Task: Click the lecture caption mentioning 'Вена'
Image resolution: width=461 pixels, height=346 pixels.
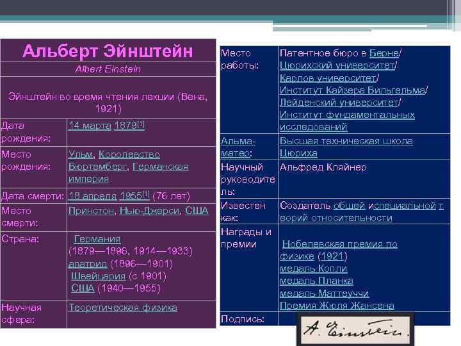Action: coord(108,103)
